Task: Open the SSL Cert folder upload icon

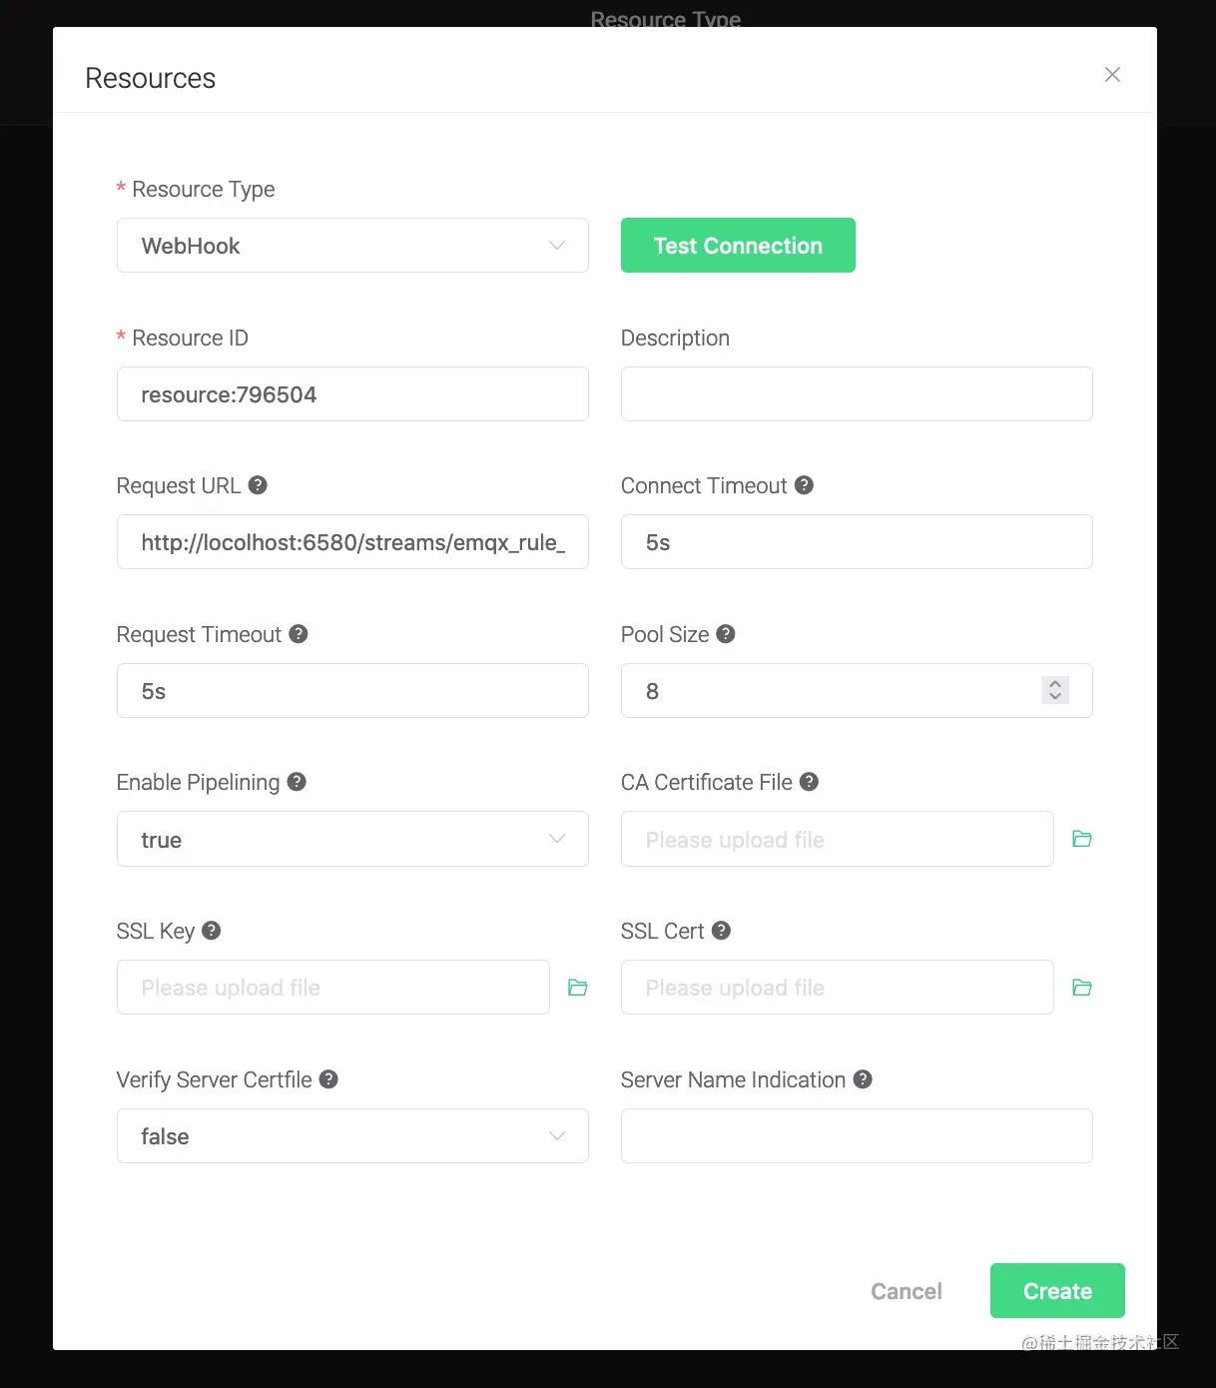Action: tap(1082, 987)
